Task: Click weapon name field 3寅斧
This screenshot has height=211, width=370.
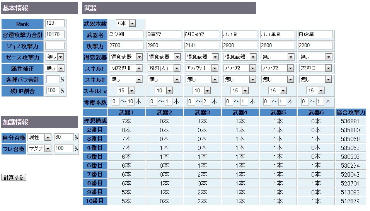Action: 164,34
